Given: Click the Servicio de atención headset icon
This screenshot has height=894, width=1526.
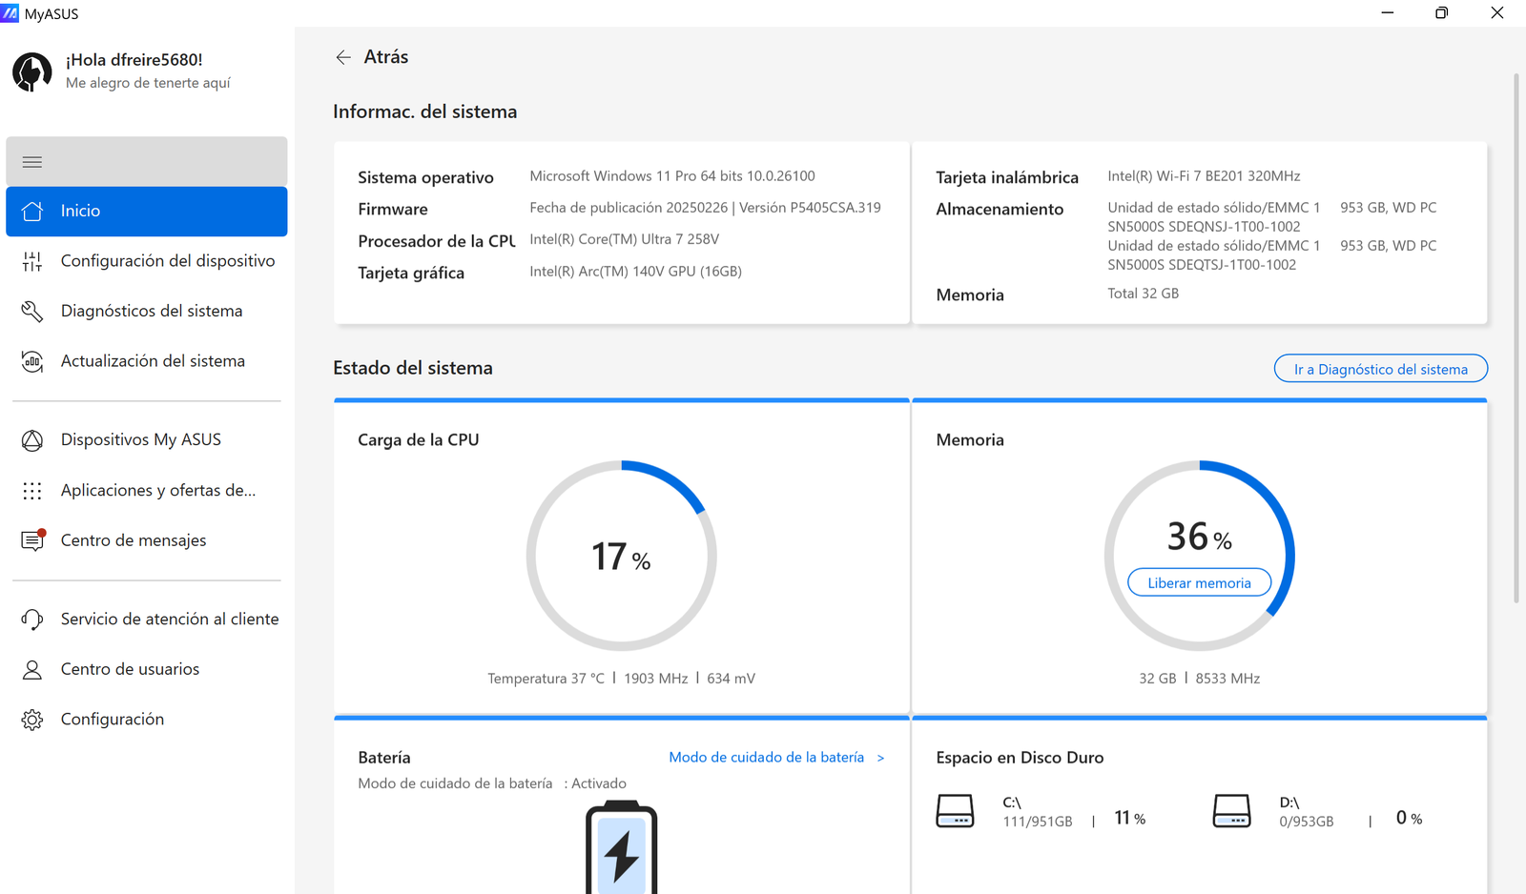Looking at the screenshot, I should tap(32, 620).
